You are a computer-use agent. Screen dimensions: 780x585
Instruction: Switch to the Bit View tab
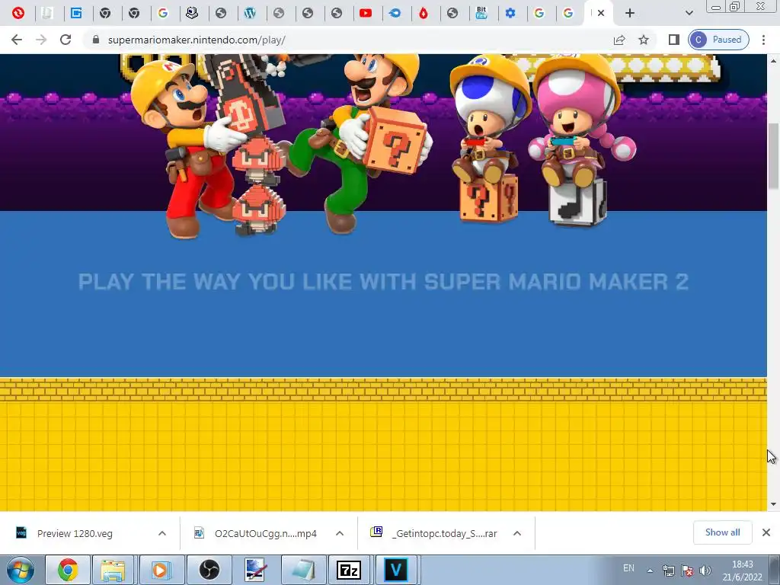point(481,14)
